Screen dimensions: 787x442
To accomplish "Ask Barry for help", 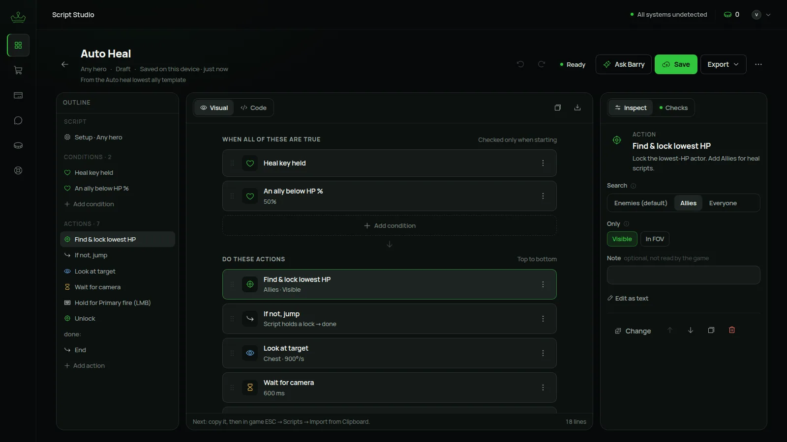I will click(624, 64).
